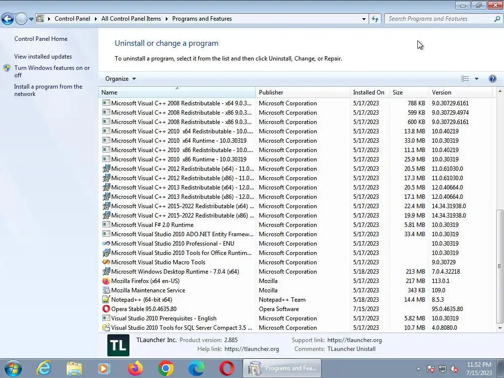Open All Control Panel Items breadcrumb
504x378 pixels.
pyautogui.click(x=131, y=19)
